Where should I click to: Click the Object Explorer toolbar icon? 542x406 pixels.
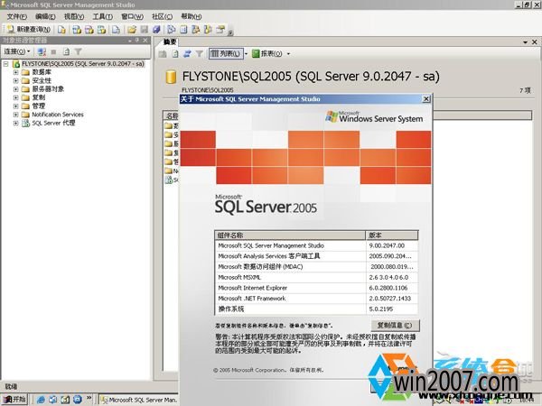196,30
